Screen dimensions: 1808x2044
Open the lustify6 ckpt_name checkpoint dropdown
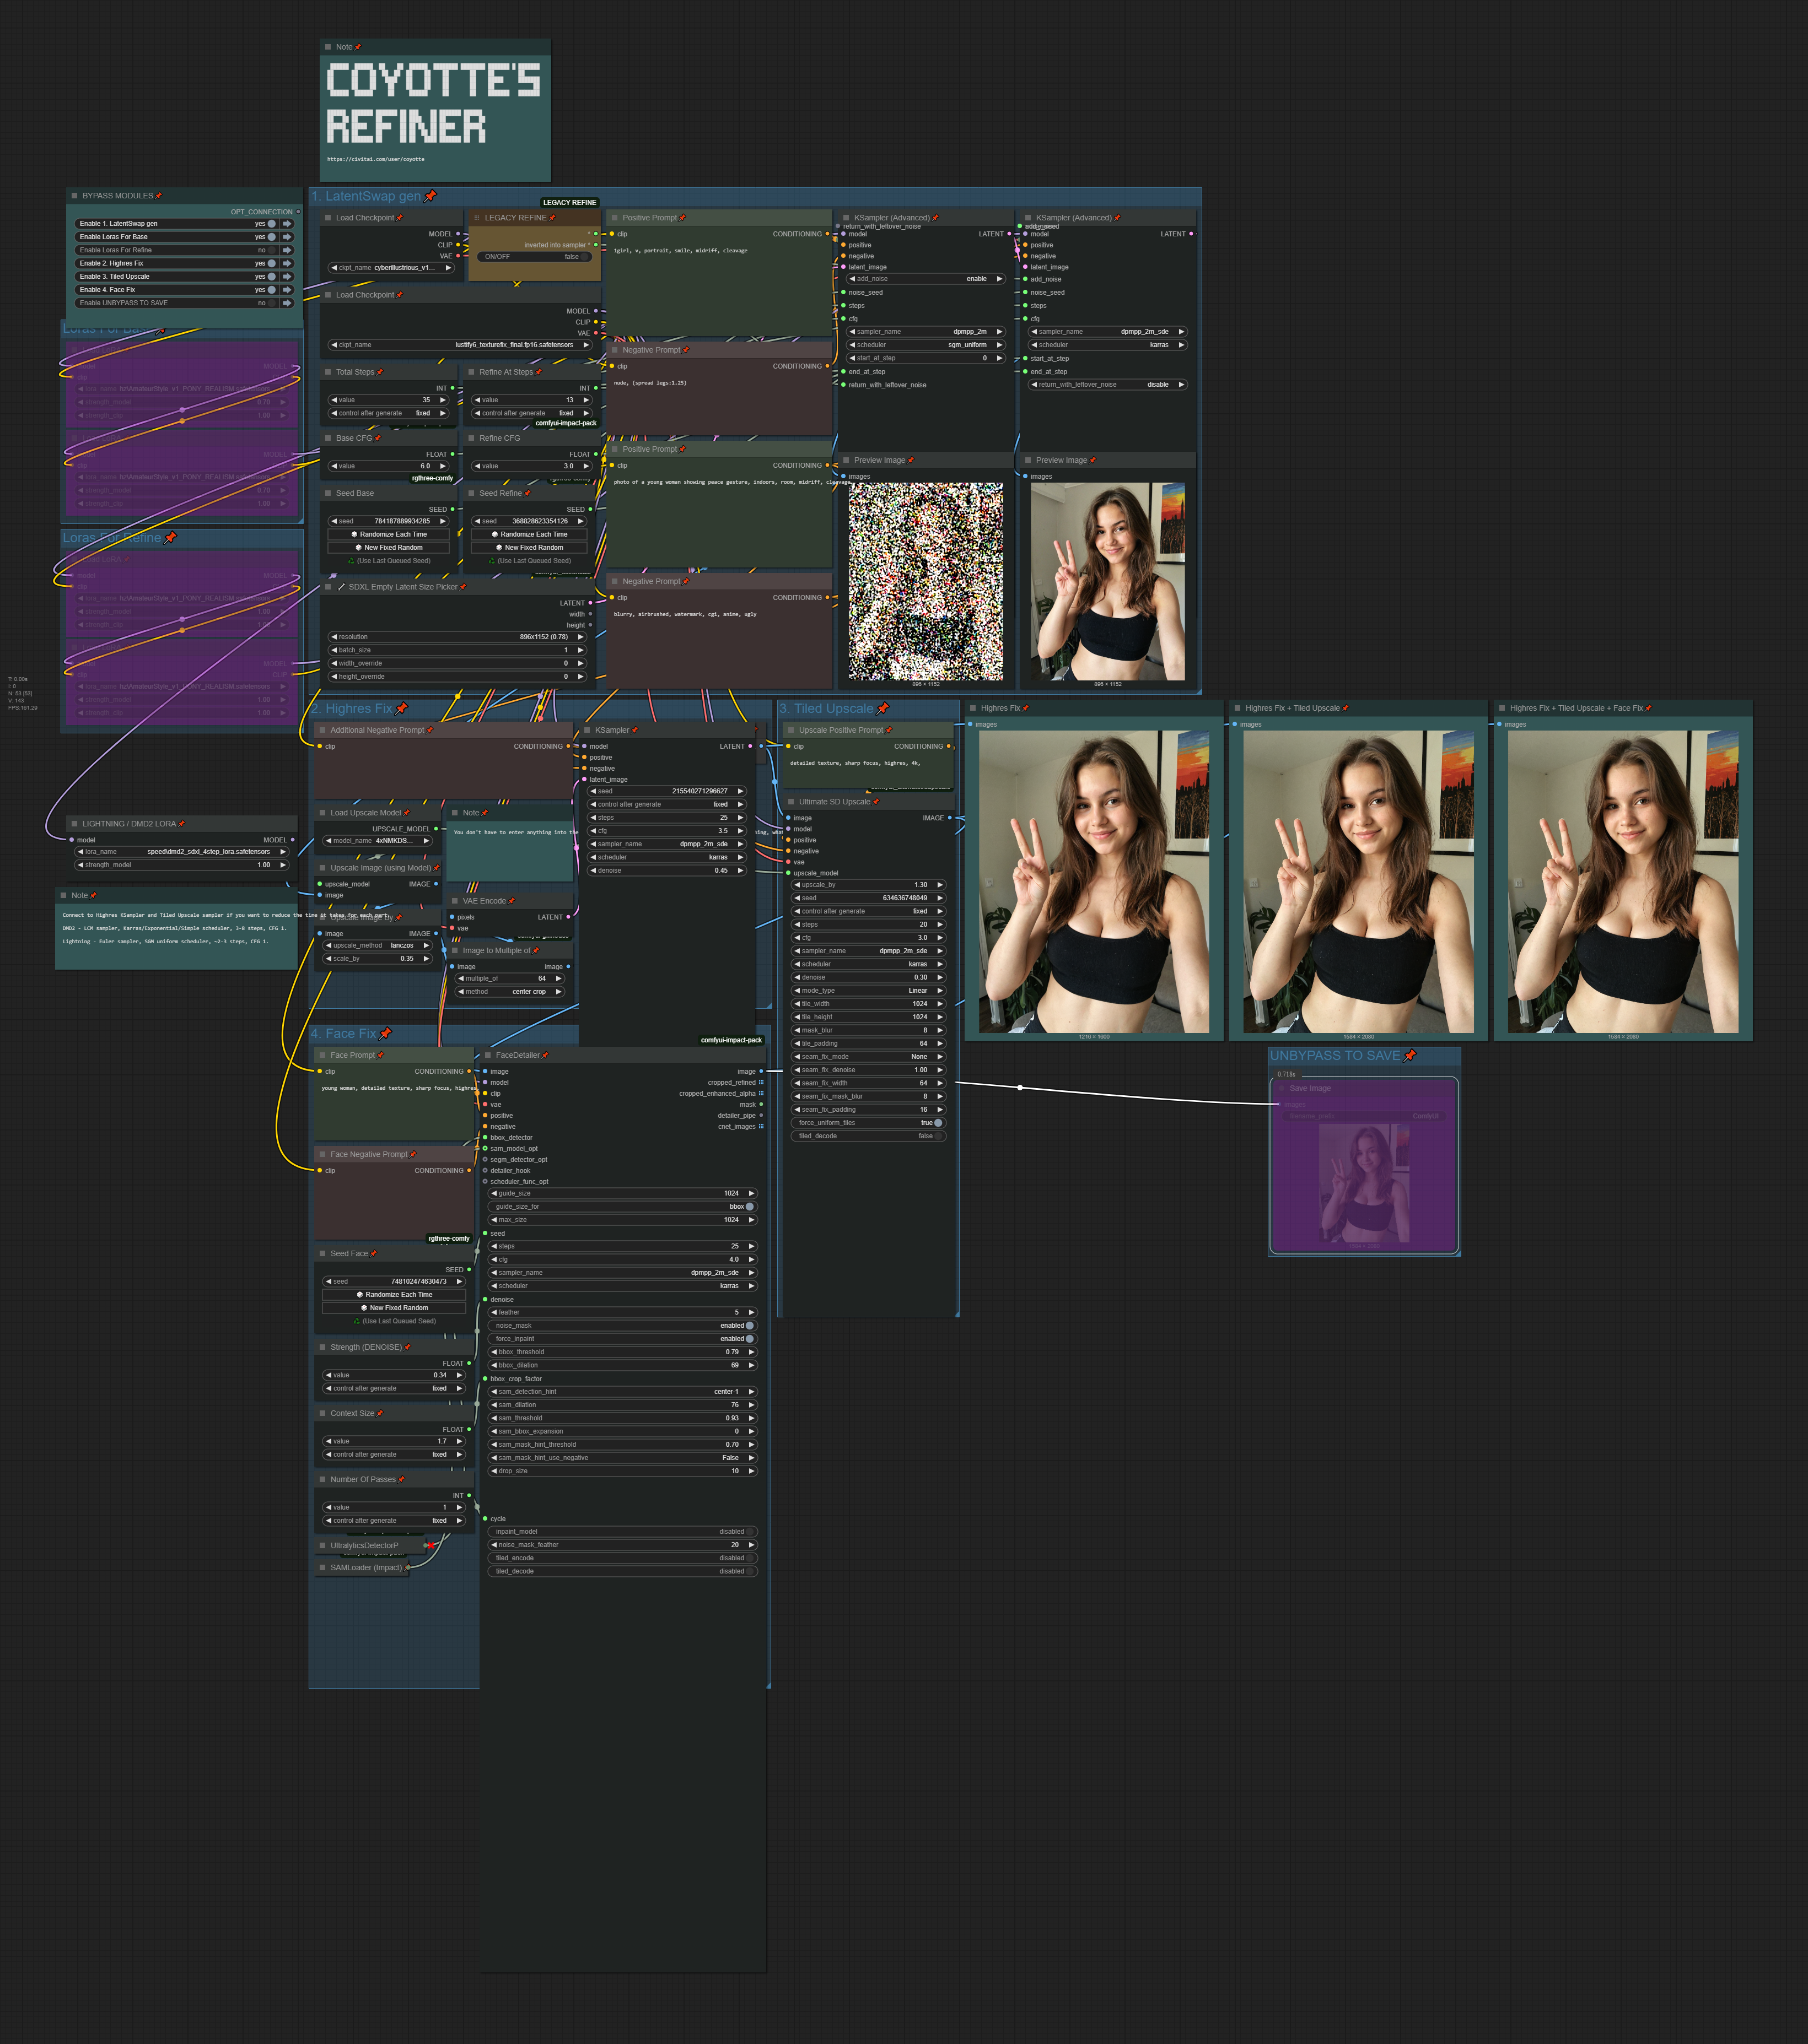coord(460,345)
